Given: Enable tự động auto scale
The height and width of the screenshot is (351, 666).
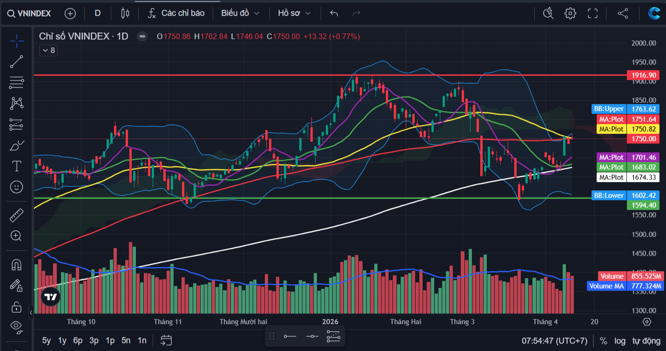Looking at the screenshot, I should tap(646, 341).
